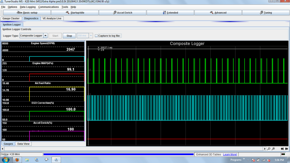Viewport: 290px width, 163px height.
Task: Jump forward with the fast-forward arrows
Action: tap(287, 149)
